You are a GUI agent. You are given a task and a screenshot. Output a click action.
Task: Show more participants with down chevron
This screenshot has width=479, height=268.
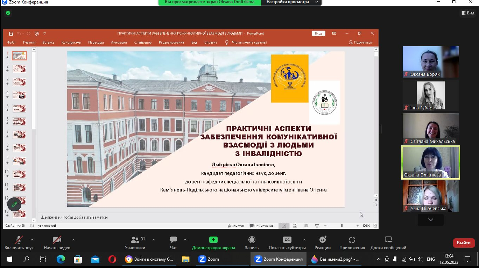tap(430, 220)
